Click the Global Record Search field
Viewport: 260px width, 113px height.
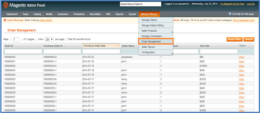140,4
